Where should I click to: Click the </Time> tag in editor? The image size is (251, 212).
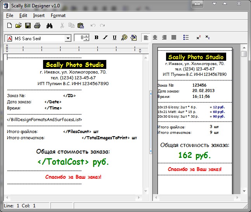(53, 108)
